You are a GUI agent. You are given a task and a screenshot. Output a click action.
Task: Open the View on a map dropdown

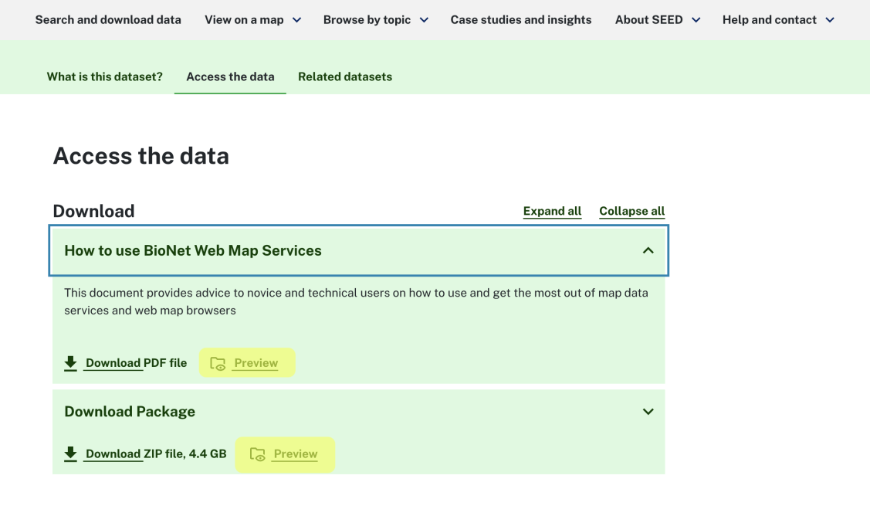(253, 20)
